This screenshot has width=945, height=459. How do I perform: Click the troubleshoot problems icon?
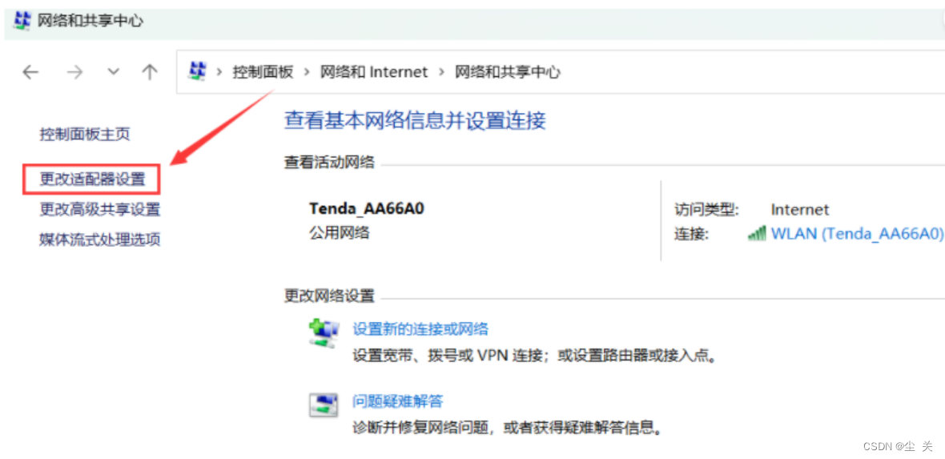pos(324,405)
